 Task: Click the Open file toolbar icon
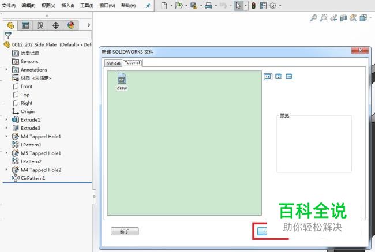tap(178, 6)
